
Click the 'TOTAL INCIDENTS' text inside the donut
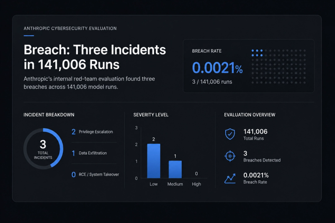[43, 155]
